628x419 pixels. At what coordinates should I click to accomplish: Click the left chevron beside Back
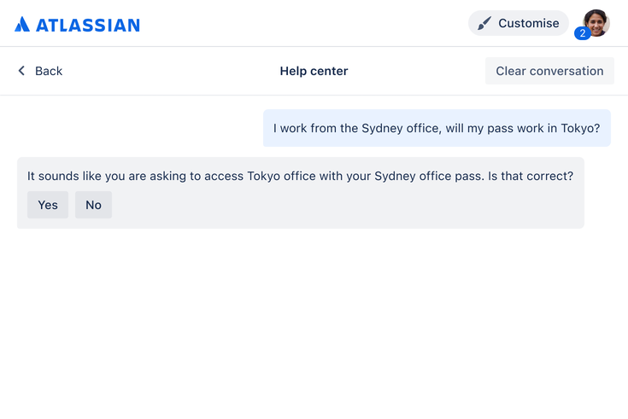click(21, 71)
